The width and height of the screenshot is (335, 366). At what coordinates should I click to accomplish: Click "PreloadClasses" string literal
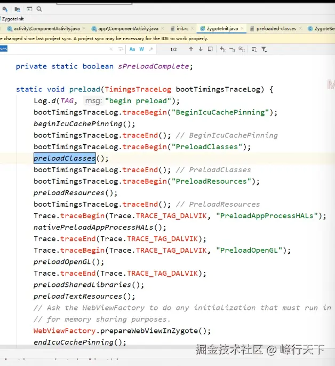click(x=207, y=147)
